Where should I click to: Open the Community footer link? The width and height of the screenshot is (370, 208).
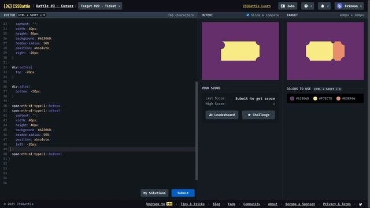click(x=251, y=204)
